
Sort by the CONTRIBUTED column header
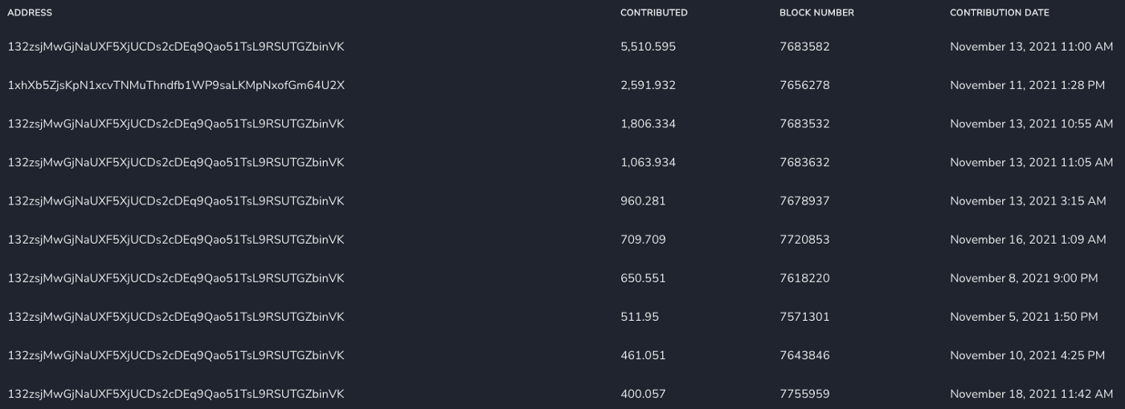(x=653, y=13)
